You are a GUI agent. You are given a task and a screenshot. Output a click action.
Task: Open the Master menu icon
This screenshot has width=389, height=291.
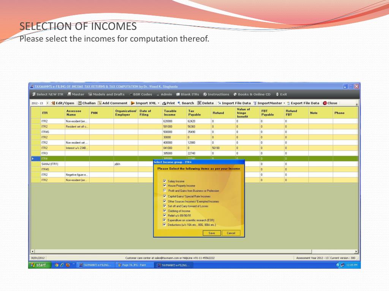pos(69,94)
